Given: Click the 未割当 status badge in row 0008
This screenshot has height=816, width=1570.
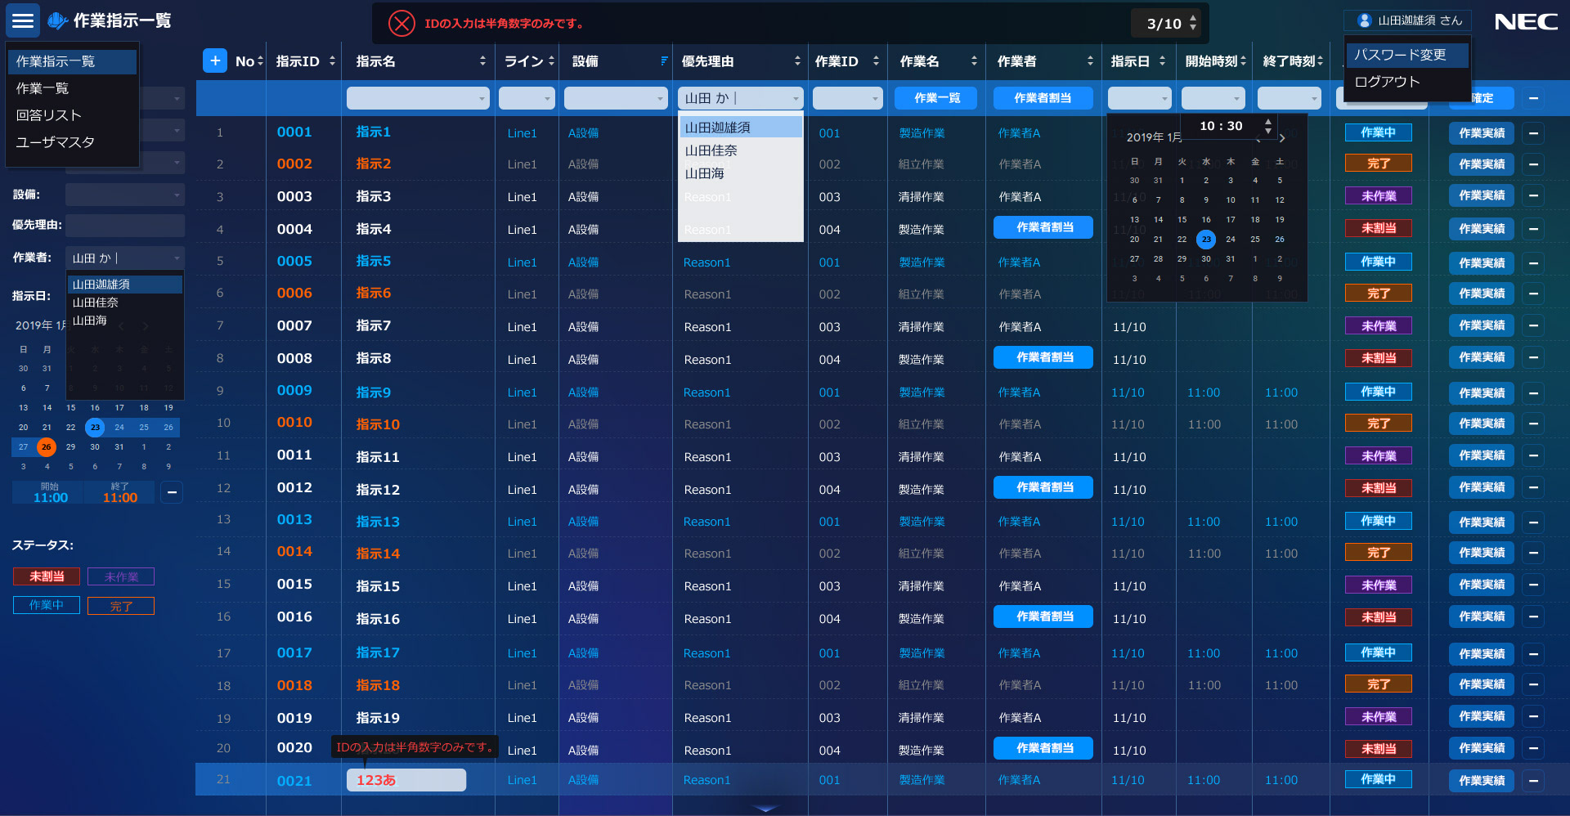Looking at the screenshot, I should (1379, 358).
